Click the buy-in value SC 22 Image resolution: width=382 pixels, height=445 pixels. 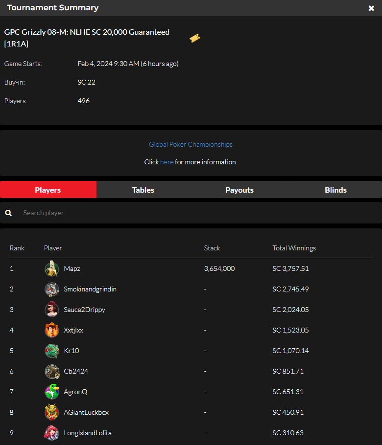pos(86,82)
